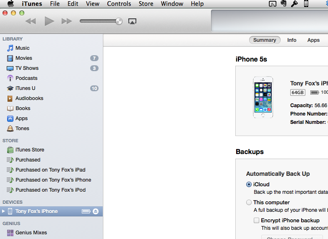Select the TV Shows screen icon
The height and width of the screenshot is (239, 328).
10,68
